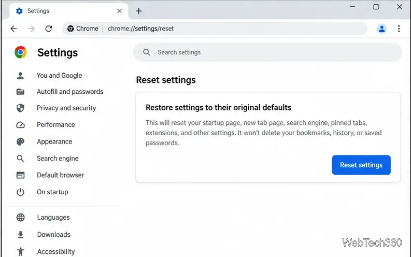The image size is (411, 257).
Task: Select the Settings browser tab
Action: click(69, 11)
